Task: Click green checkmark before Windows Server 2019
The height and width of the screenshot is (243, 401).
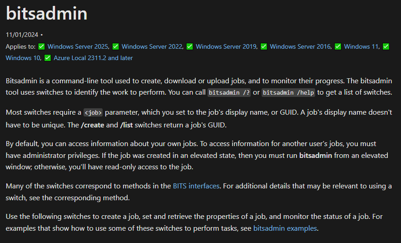Action: point(190,46)
